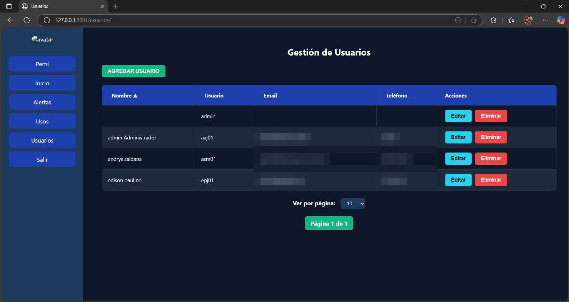Reload the page with the refresh icon

click(x=27, y=20)
